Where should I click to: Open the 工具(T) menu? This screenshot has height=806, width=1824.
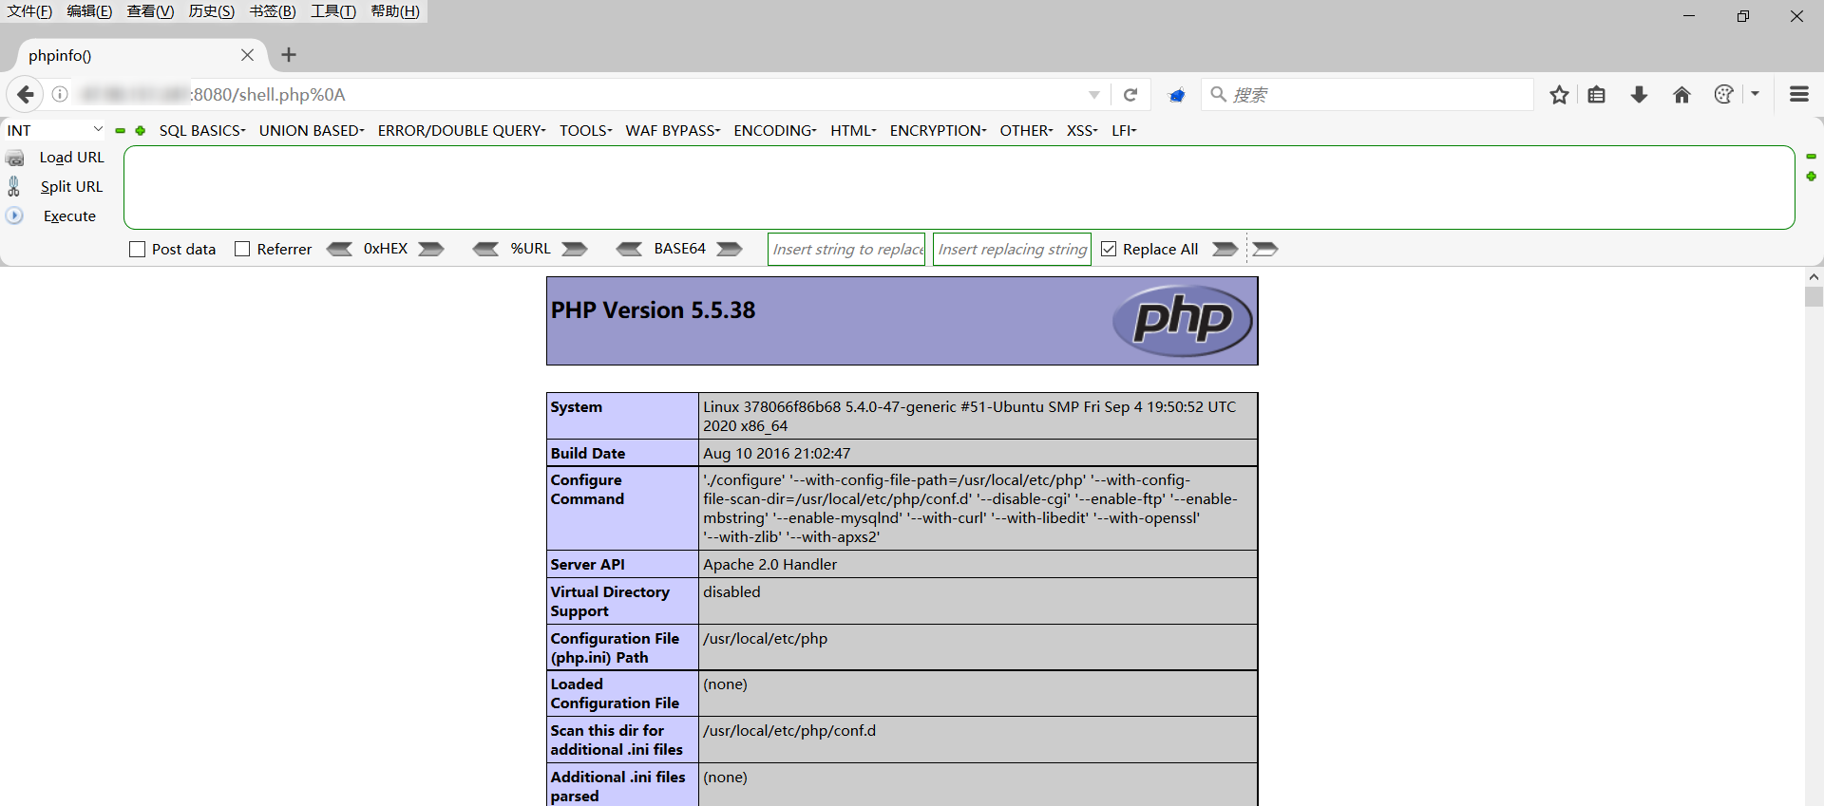tap(333, 11)
